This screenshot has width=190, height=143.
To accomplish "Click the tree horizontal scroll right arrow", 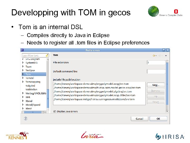I will (x=45, y=112).
